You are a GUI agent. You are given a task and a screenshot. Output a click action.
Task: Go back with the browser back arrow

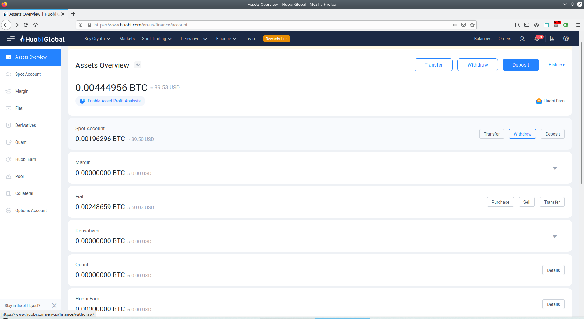pos(6,25)
